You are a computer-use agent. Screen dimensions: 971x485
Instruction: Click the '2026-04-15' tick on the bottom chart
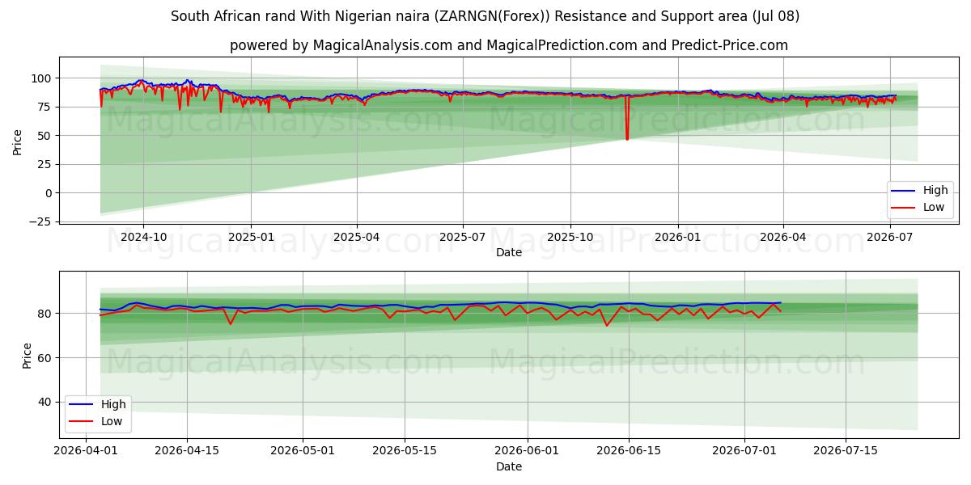coord(187,450)
